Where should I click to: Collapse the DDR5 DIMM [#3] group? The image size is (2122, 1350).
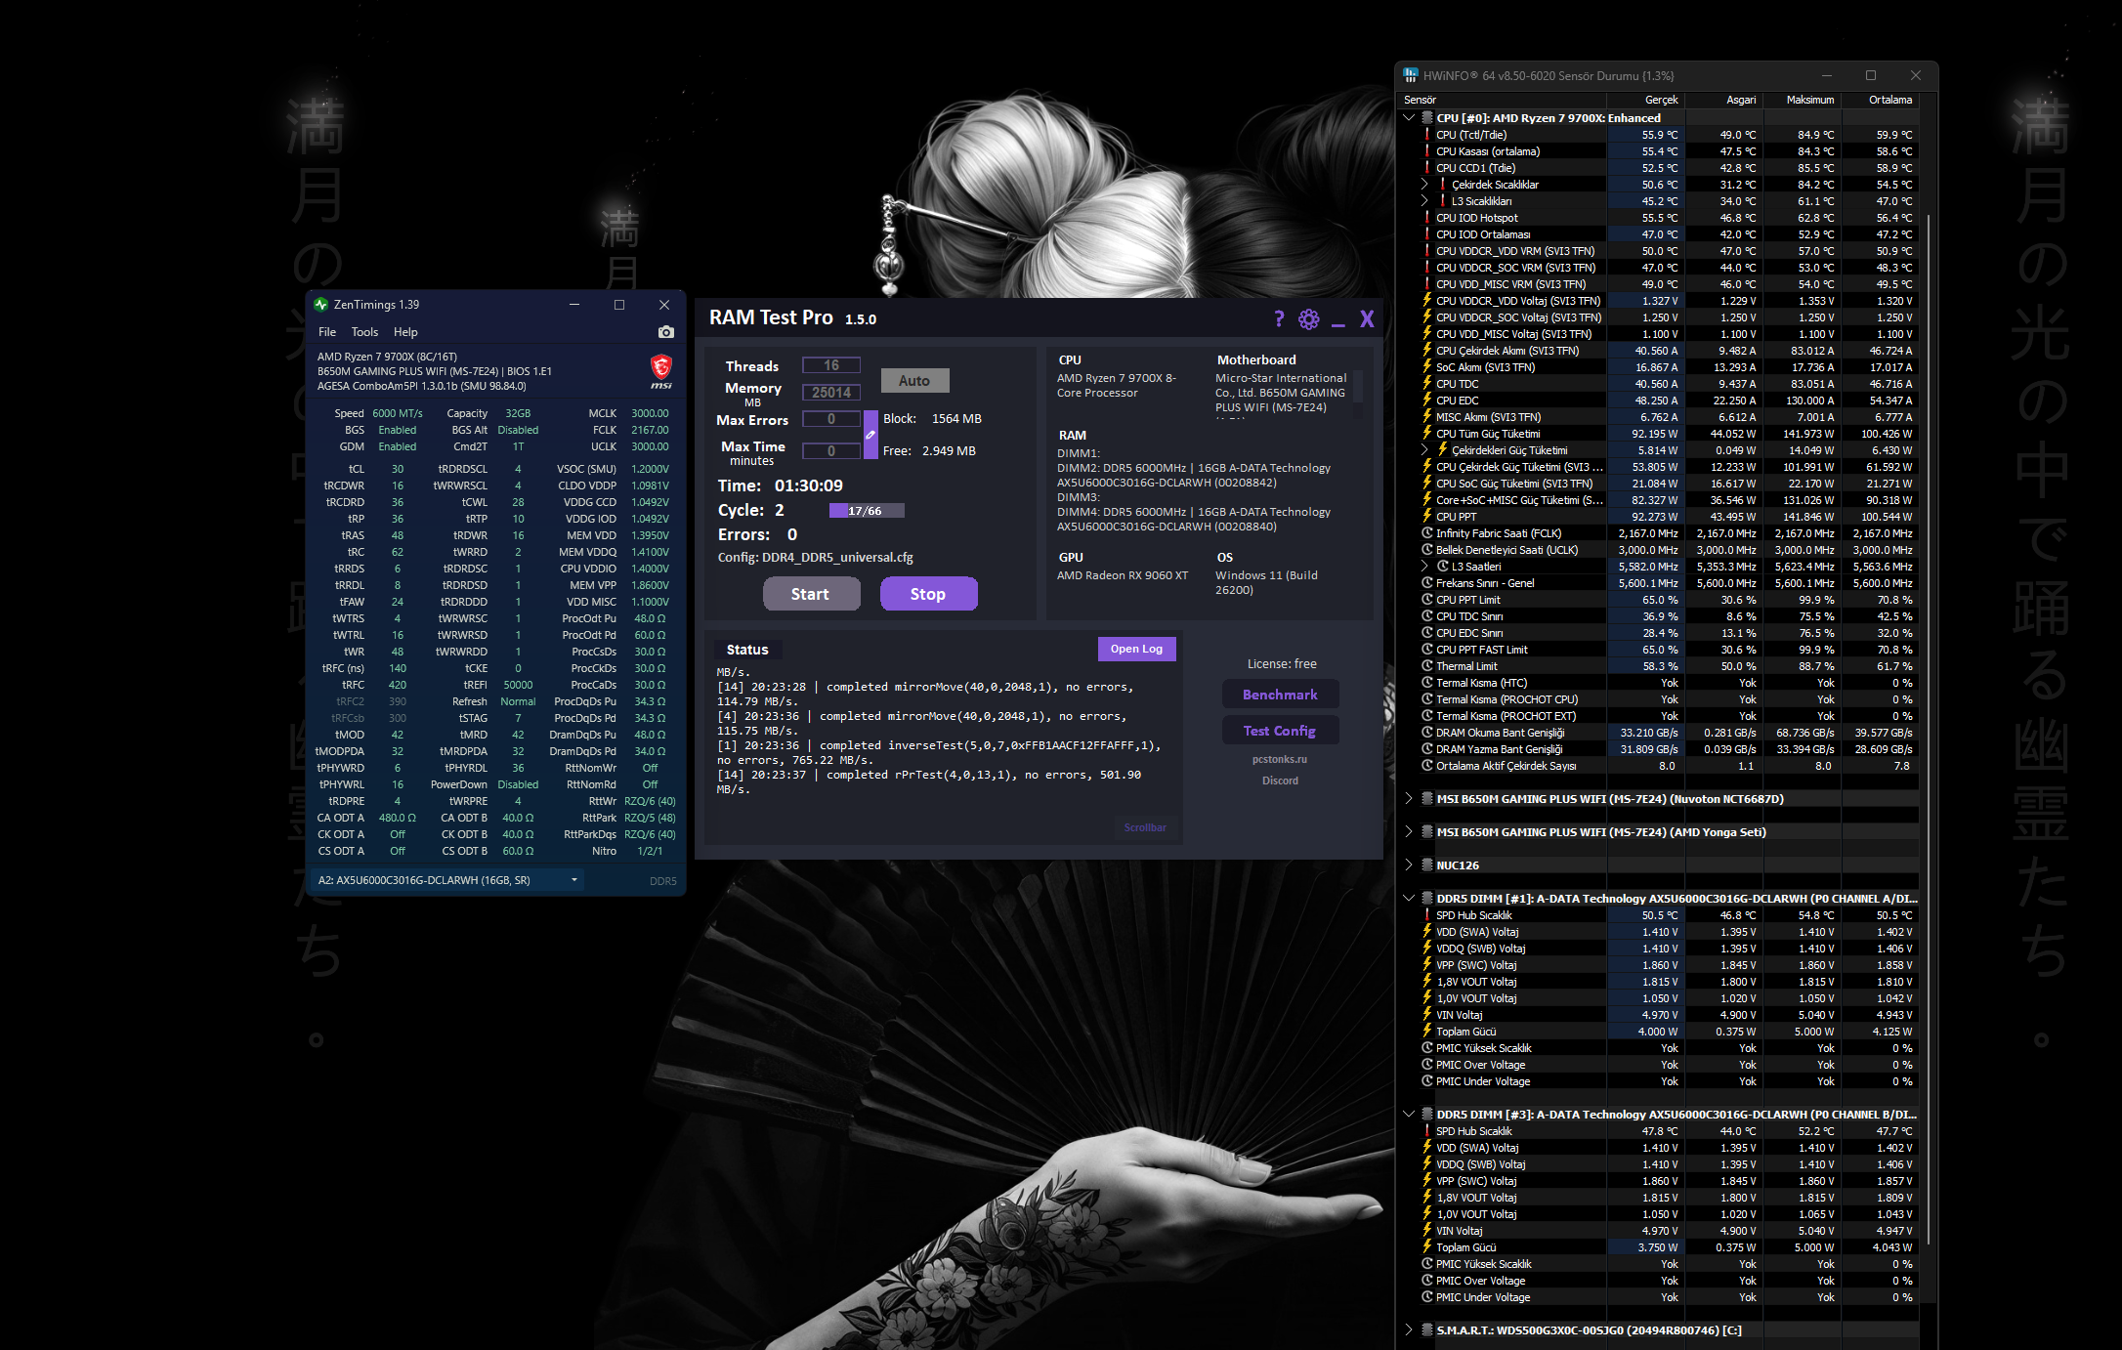pyautogui.click(x=1409, y=1115)
